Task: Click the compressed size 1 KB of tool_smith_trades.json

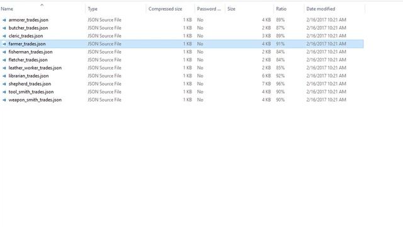Action: coord(188,91)
